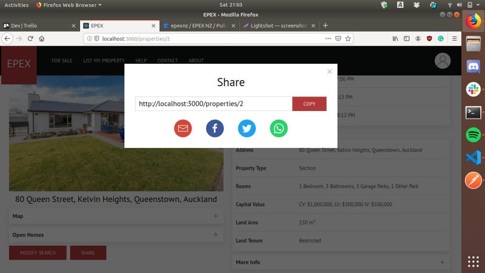The width and height of the screenshot is (485, 273).
Task: Open page actions three-dot menu
Action: coord(328,39)
